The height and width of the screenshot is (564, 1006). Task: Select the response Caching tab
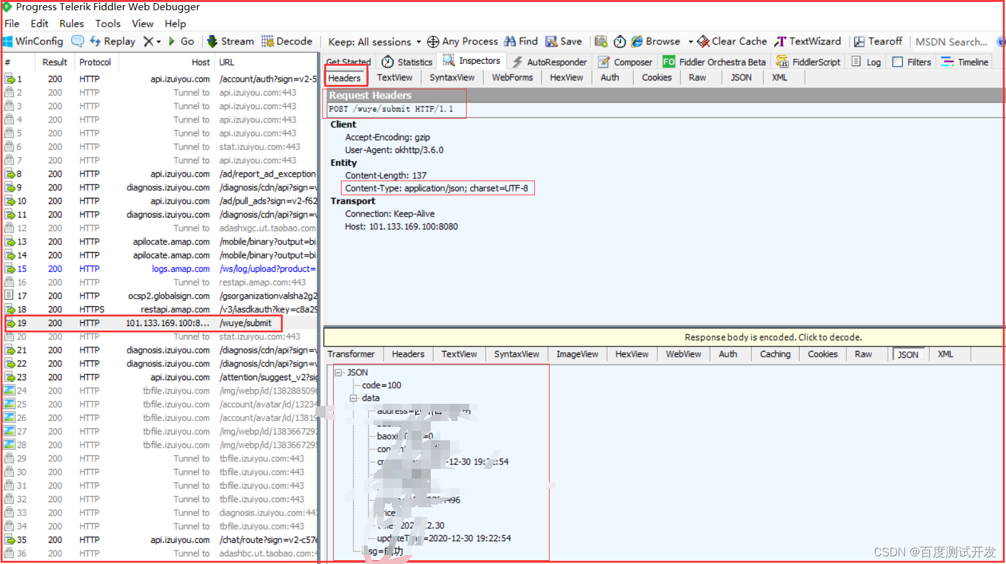tap(775, 354)
